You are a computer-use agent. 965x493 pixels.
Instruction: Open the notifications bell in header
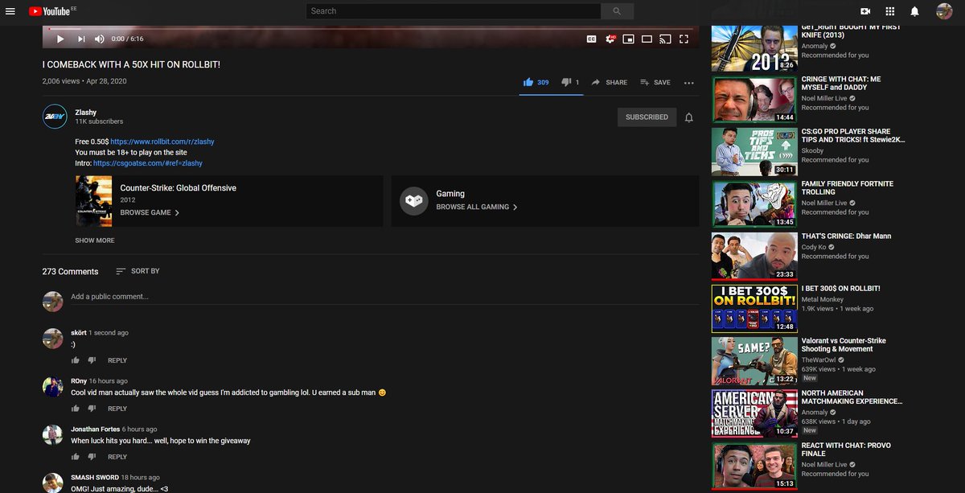pyautogui.click(x=914, y=11)
